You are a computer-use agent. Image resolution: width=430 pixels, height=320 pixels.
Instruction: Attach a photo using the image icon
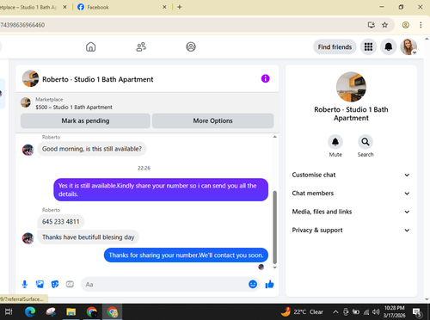click(40, 284)
